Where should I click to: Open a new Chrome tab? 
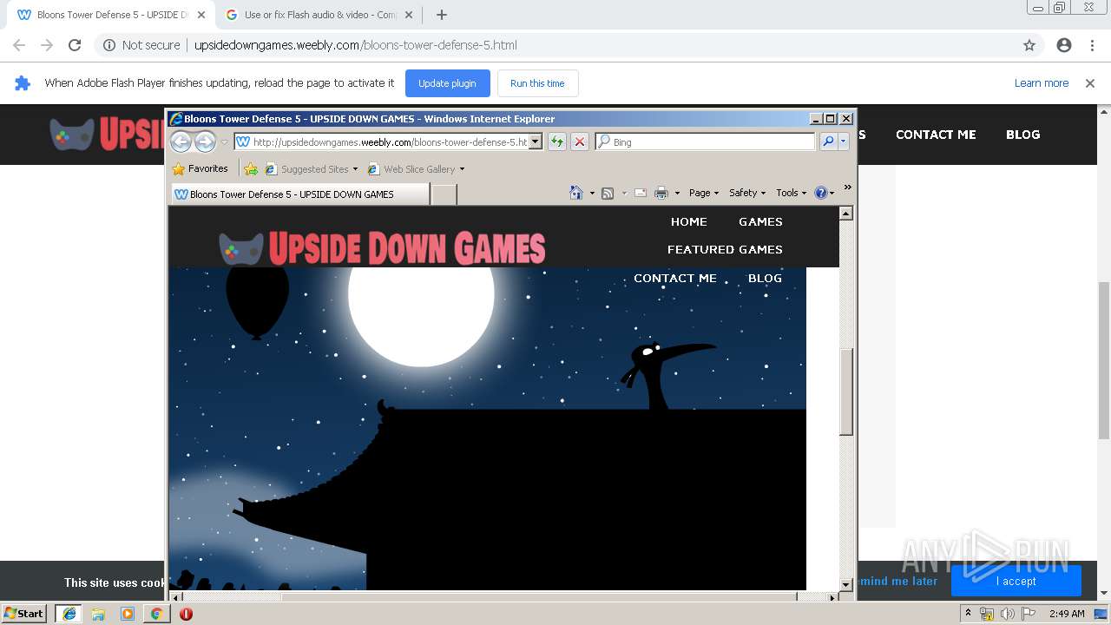pos(442,15)
